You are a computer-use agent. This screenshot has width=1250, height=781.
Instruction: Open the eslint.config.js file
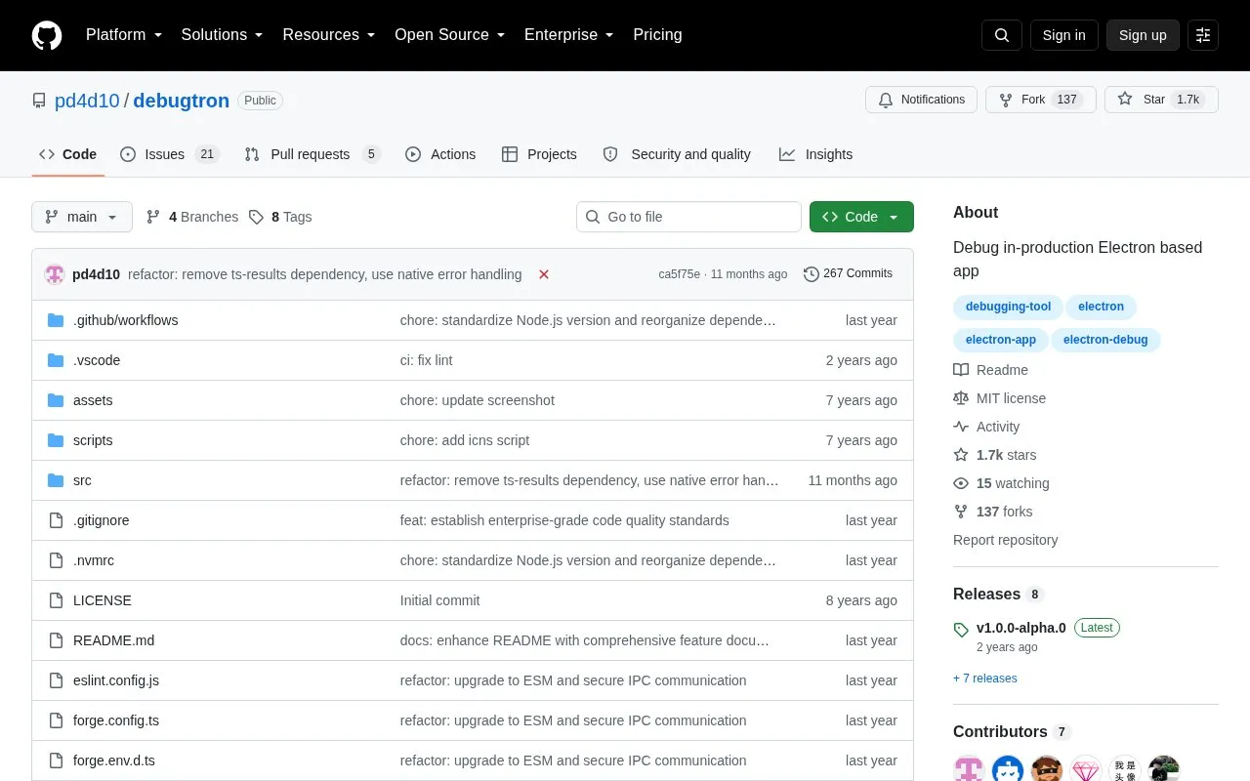click(116, 680)
